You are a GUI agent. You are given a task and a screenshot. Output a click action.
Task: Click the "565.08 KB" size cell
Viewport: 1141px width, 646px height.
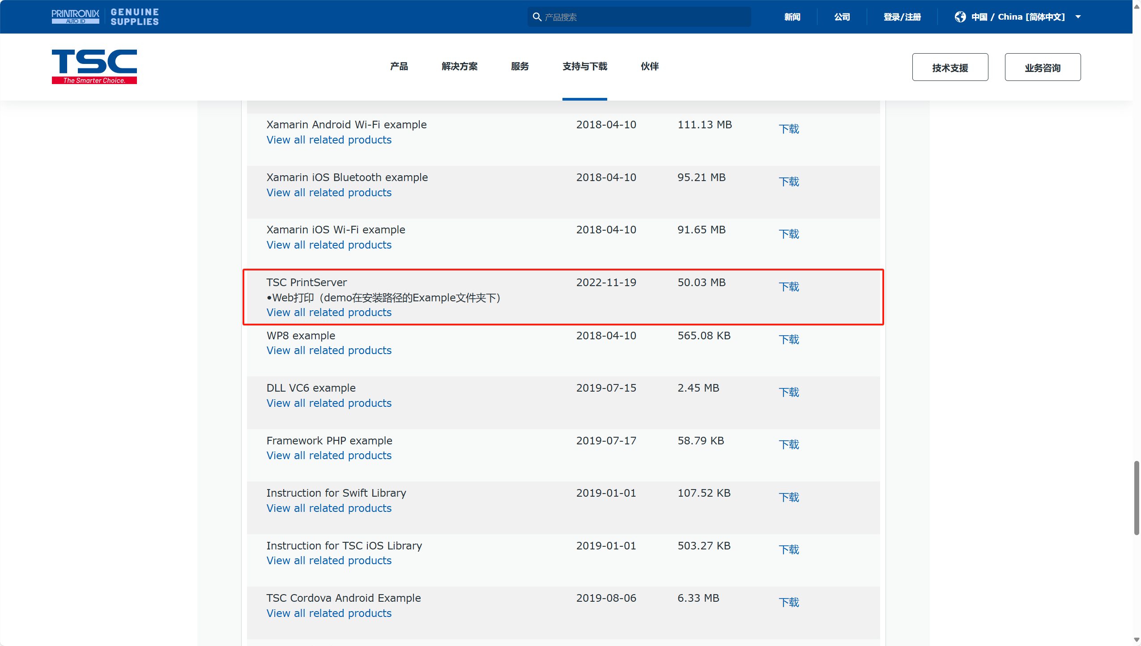tap(704, 336)
